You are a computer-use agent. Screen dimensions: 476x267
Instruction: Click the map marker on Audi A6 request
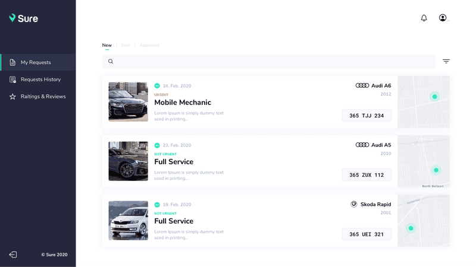(434, 97)
